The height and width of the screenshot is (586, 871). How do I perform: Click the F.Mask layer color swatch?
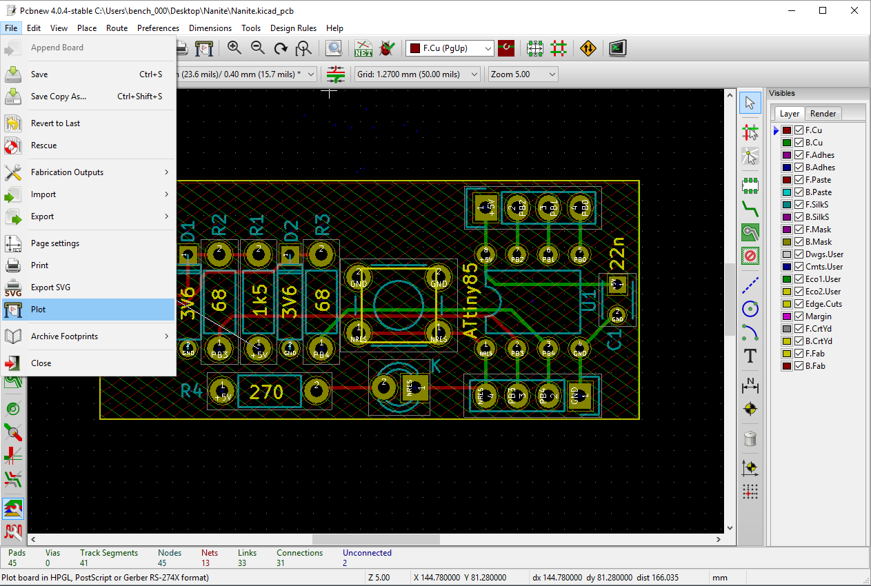pos(786,230)
